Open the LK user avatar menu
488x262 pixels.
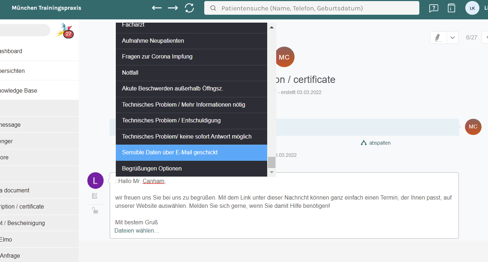pyautogui.click(x=472, y=8)
